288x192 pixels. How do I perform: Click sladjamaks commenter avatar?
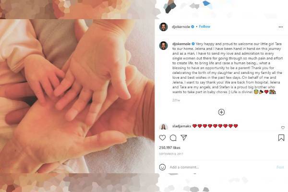tap(163, 127)
